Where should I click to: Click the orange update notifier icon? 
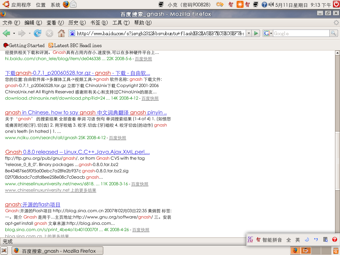click(x=240, y=4)
